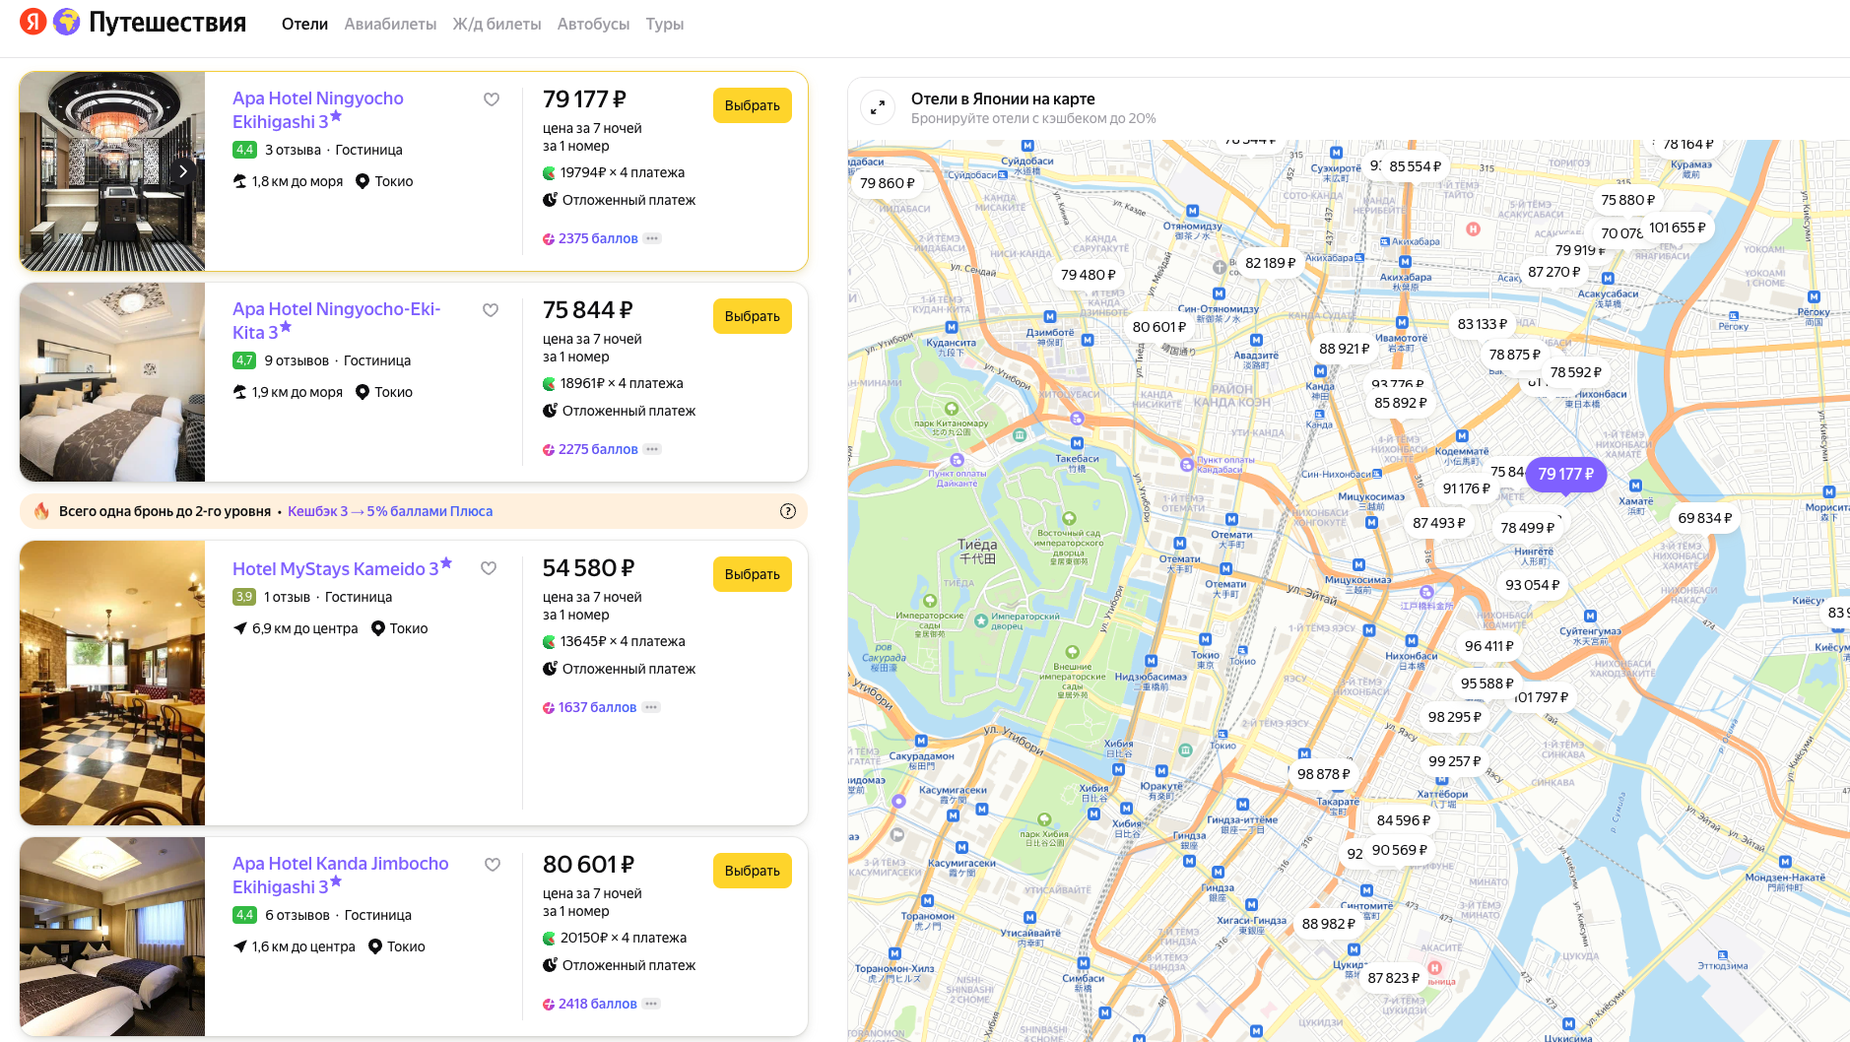This screenshot has width=1850, height=1042.
Task: Choose the 75 844 ₽ hotel offer
Action: coord(753,316)
